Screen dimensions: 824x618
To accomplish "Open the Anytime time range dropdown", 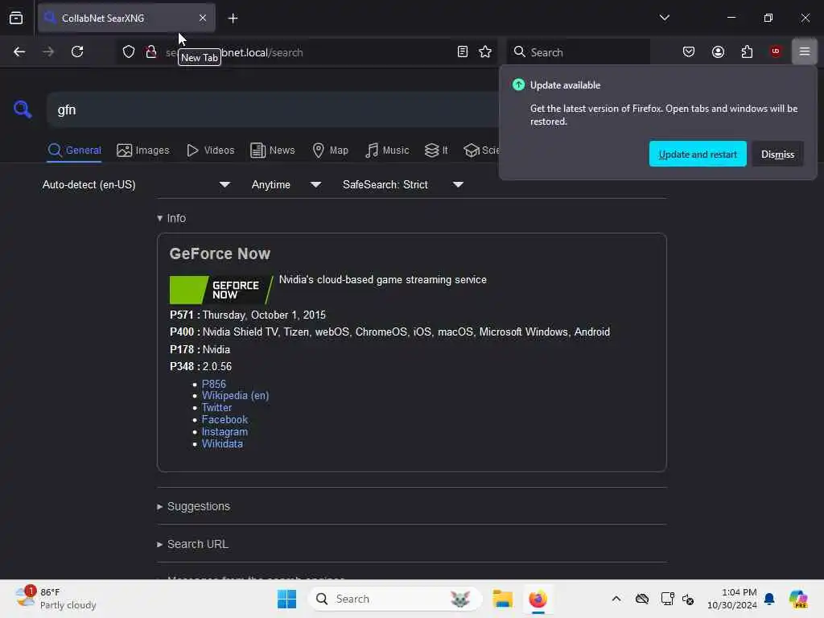I will [286, 184].
